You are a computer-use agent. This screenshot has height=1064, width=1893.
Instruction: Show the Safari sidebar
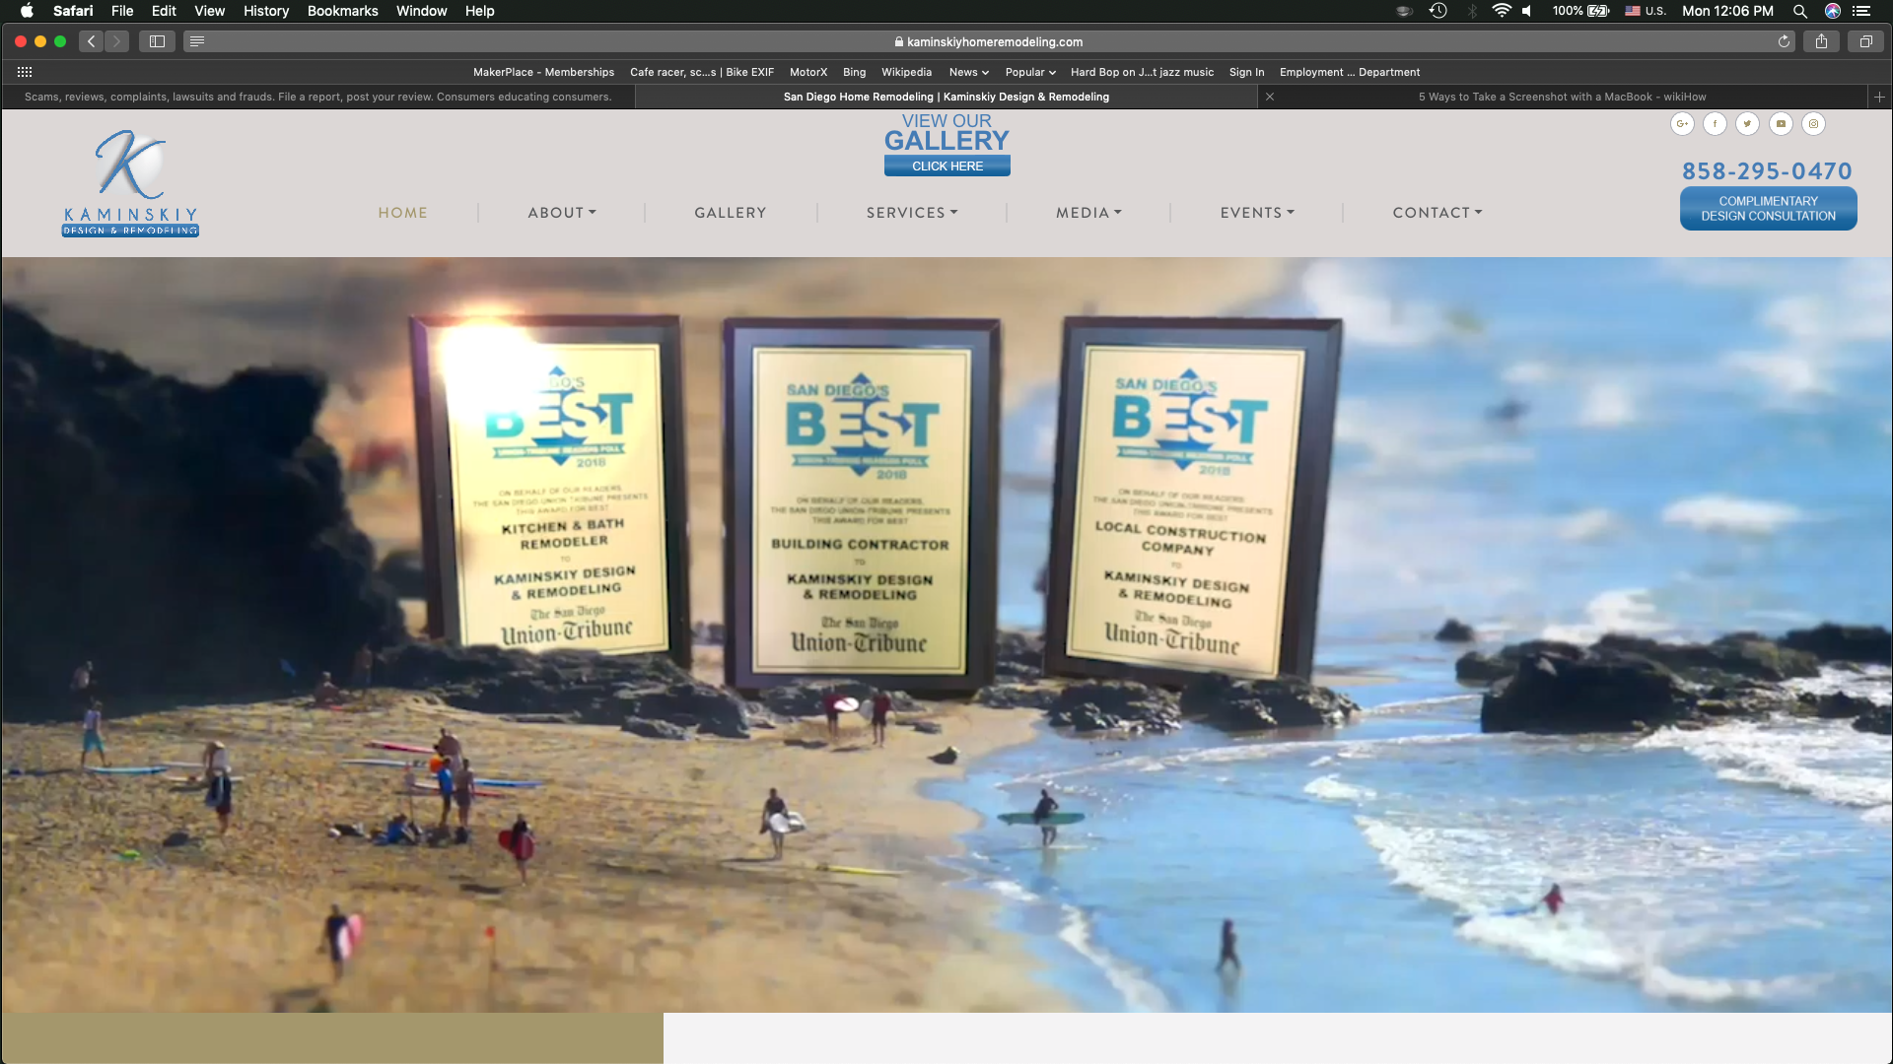coord(157,41)
